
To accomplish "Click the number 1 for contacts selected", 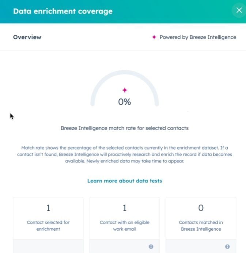I will (48, 208).
